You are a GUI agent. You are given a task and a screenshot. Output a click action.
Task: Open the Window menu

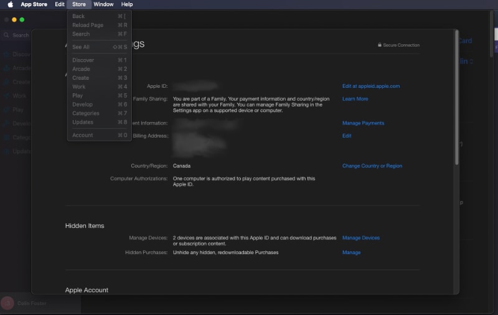coord(103,4)
